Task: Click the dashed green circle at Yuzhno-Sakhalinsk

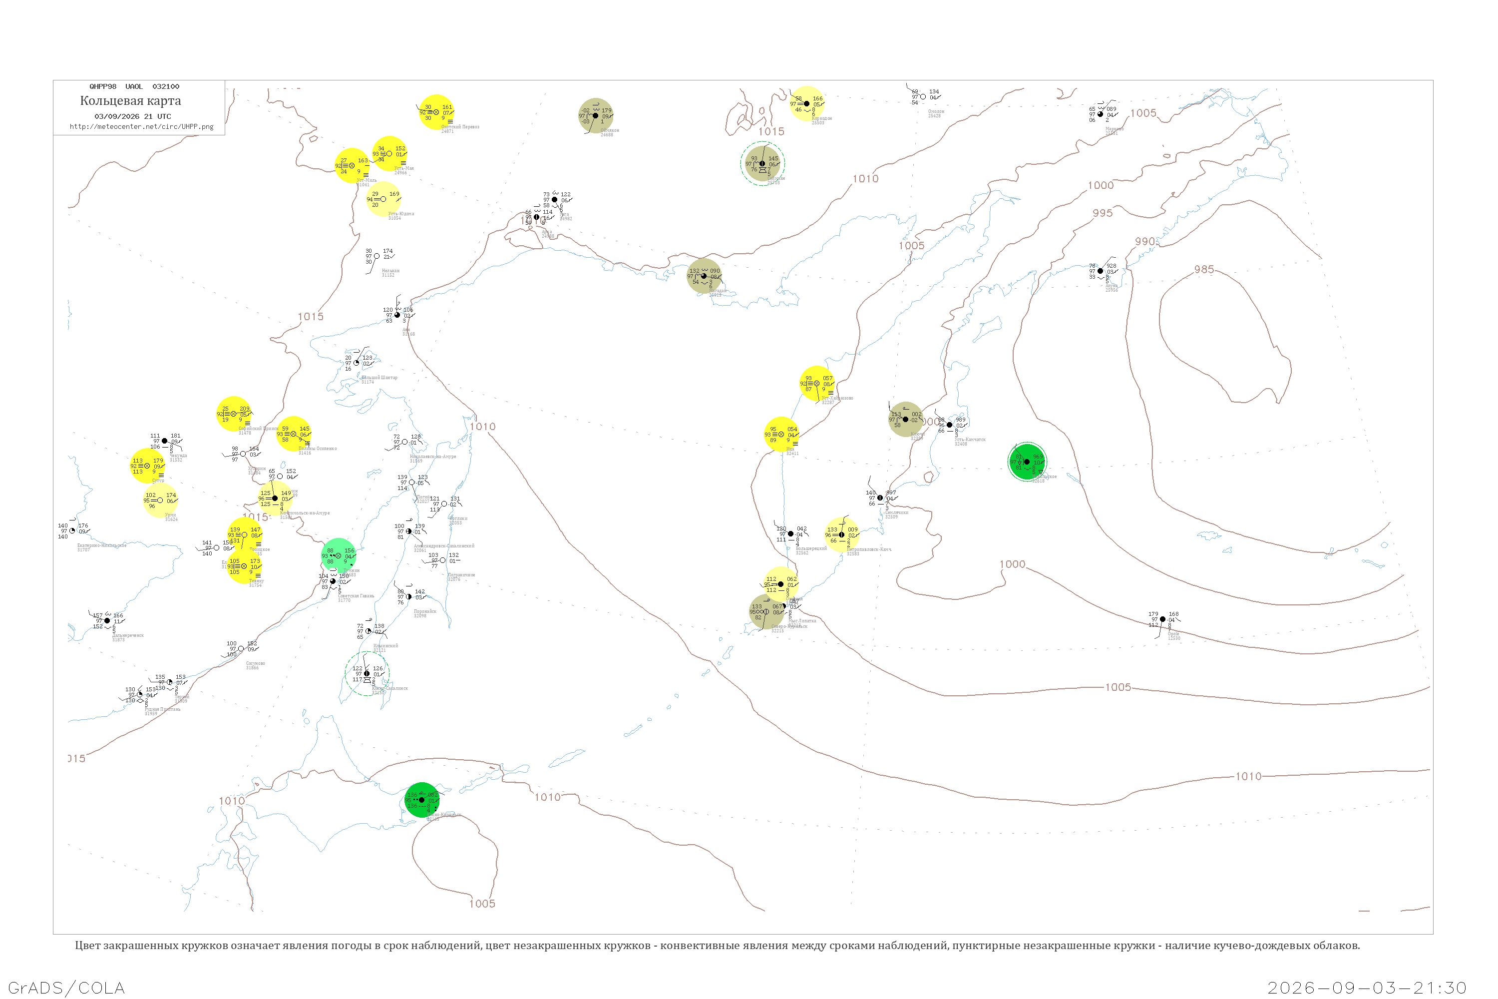Action: [x=367, y=673]
